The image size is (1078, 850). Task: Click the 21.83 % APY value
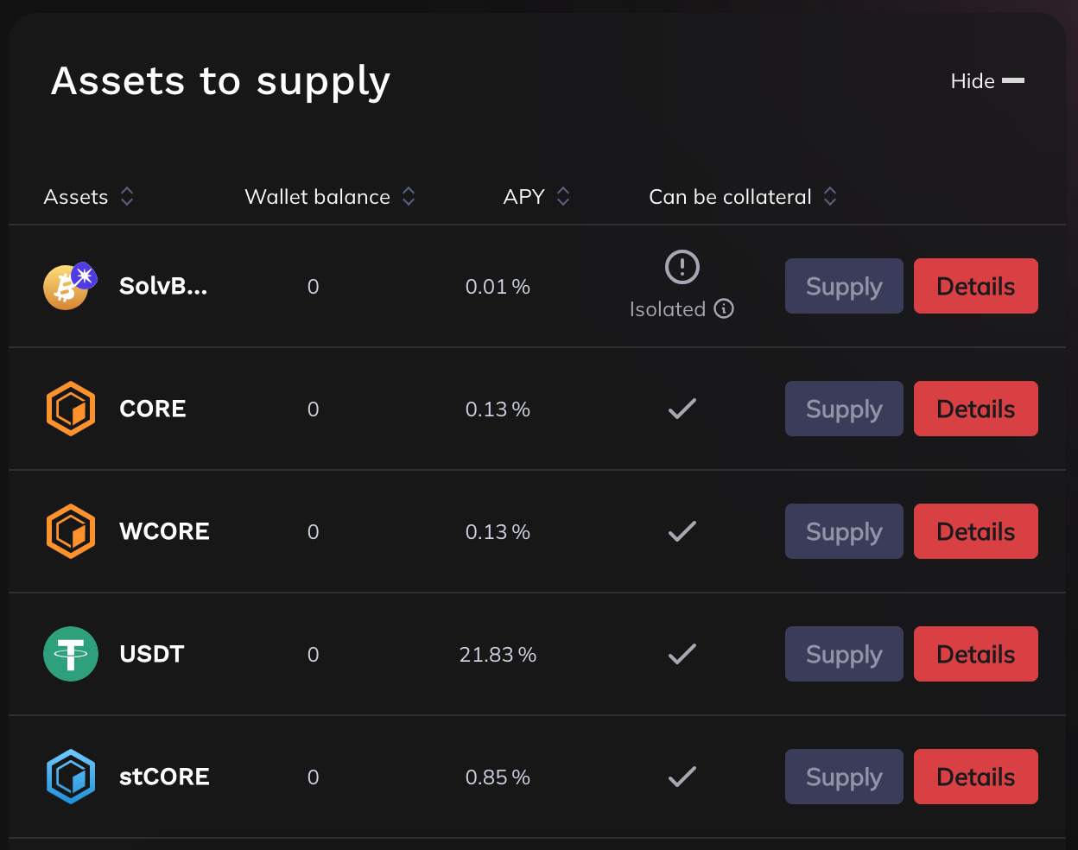pos(498,655)
